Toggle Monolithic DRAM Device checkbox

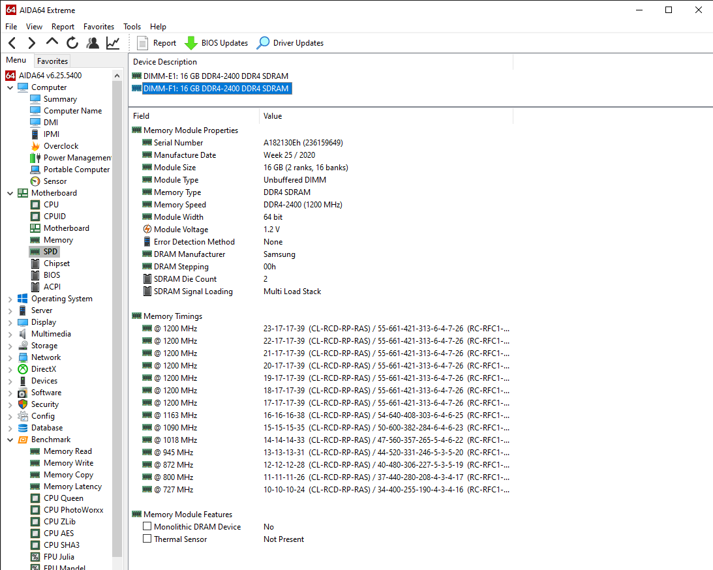147,526
